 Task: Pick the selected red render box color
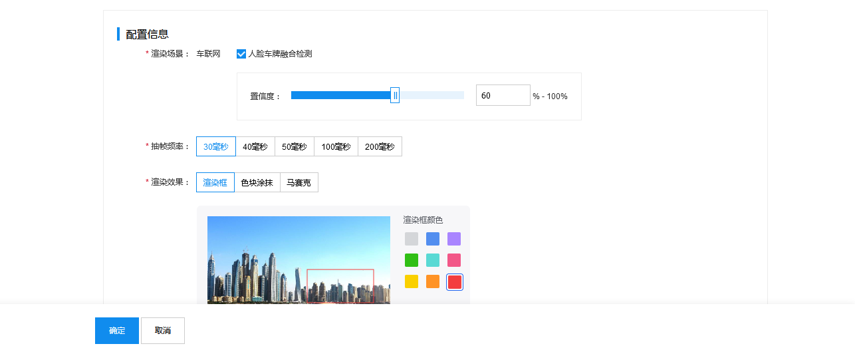(x=455, y=282)
